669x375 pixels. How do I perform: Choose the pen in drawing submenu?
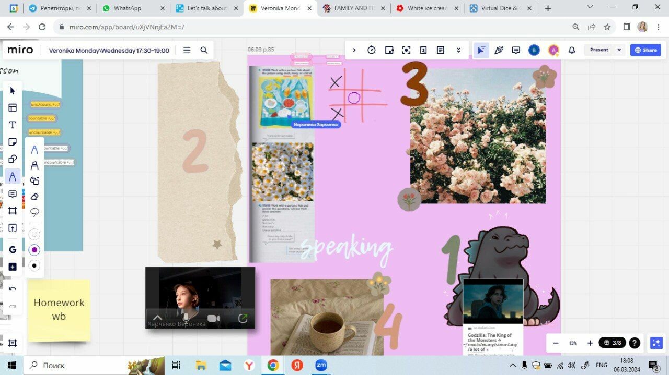pyautogui.click(x=34, y=150)
